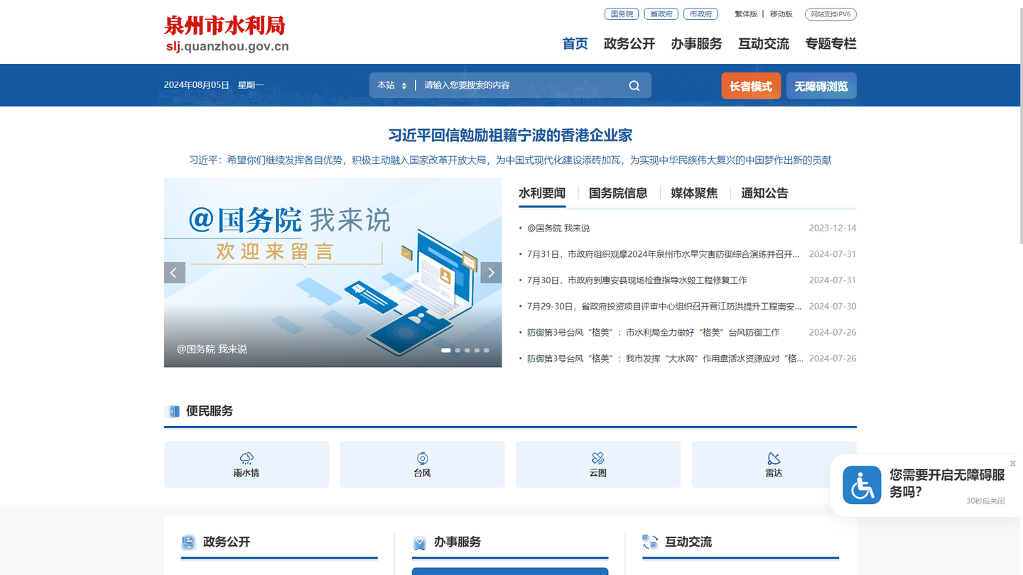Image resolution: width=1023 pixels, height=575 pixels.
Task: Switch to the 水利要闻 tab
Action: [542, 193]
